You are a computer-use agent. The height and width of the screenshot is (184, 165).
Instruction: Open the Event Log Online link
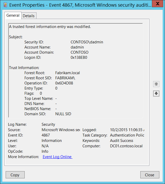(57, 157)
